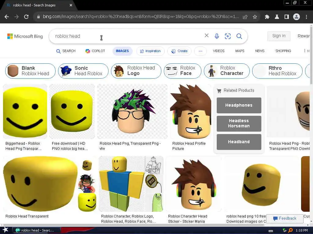
Task: Close the roblox head browser tab
Action: point(71,5)
